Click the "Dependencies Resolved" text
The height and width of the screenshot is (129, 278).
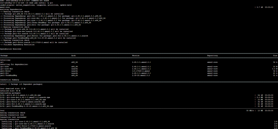pyautogui.click(x=11, y=49)
